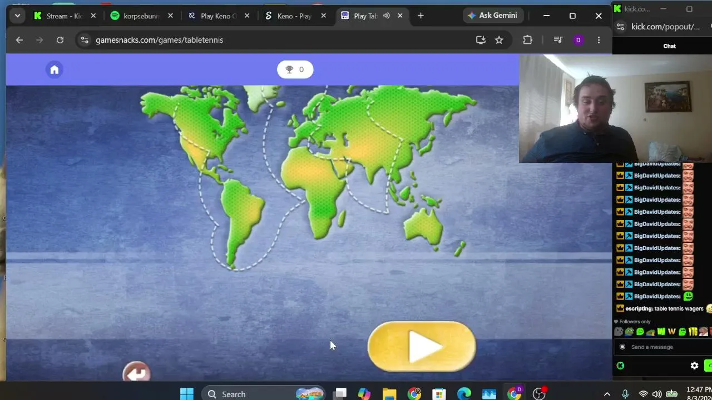Close the Keno - Play tab
The height and width of the screenshot is (400, 712).
click(324, 16)
